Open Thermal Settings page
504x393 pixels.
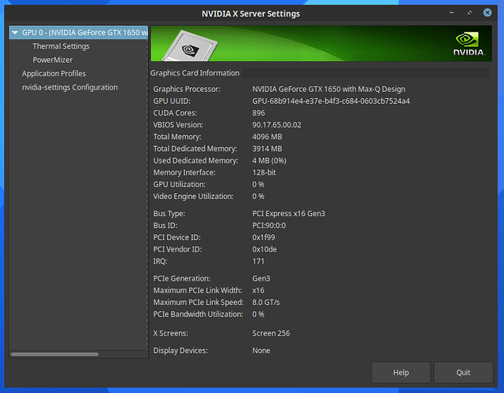[x=61, y=46]
